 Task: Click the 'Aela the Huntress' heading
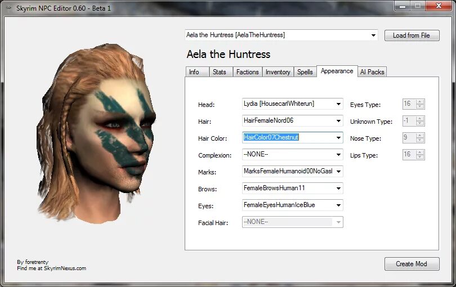[x=229, y=55]
